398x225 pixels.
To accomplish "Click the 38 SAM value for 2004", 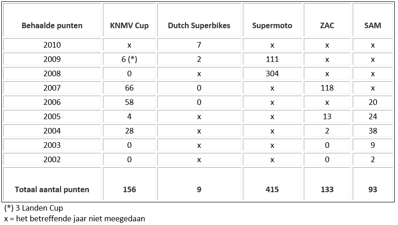I will (x=373, y=131).
